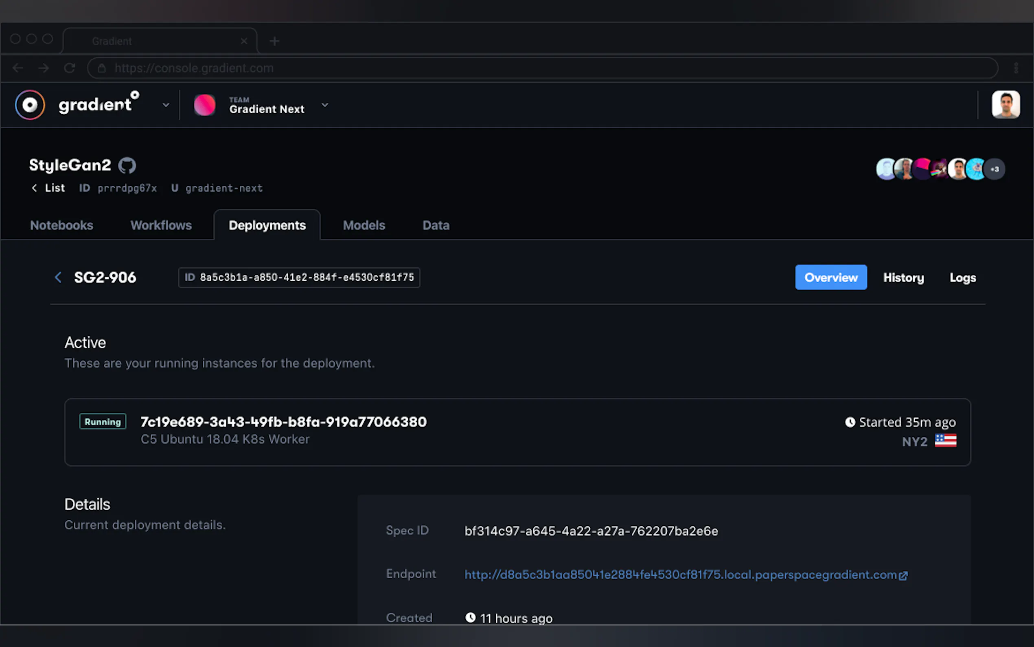Open the History view

pyautogui.click(x=903, y=278)
